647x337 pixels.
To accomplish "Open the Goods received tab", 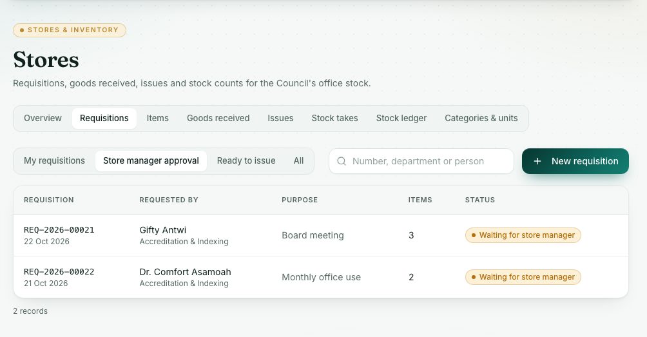I will pyautogui.click(x=218, y=119).
